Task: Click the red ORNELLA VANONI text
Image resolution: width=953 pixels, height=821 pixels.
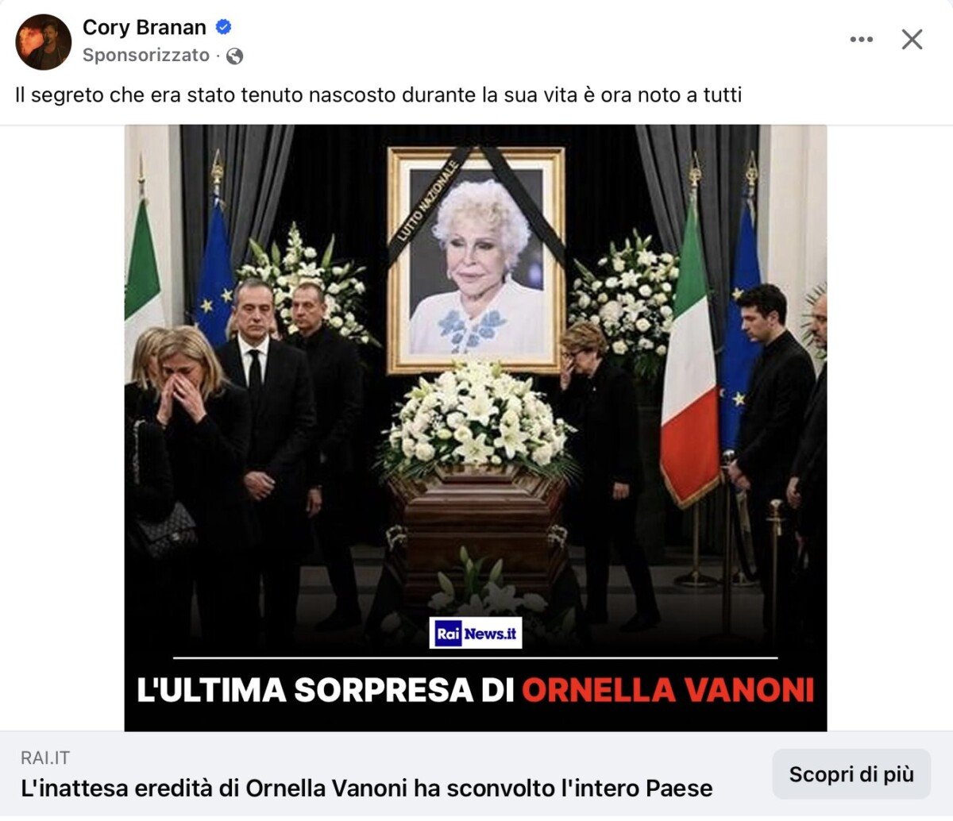Action: click(668, 689)
